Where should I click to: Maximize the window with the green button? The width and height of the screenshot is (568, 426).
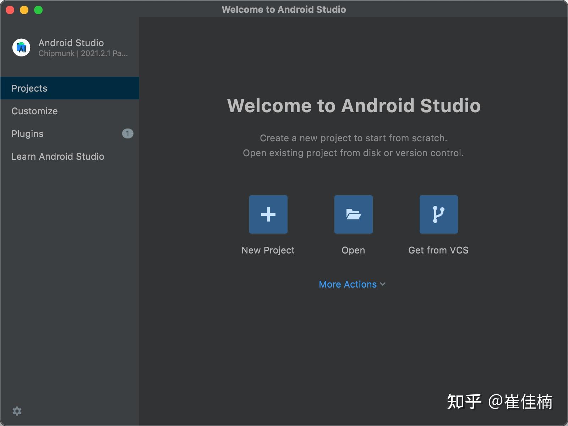pyautogui.click(x=38, y=10)
